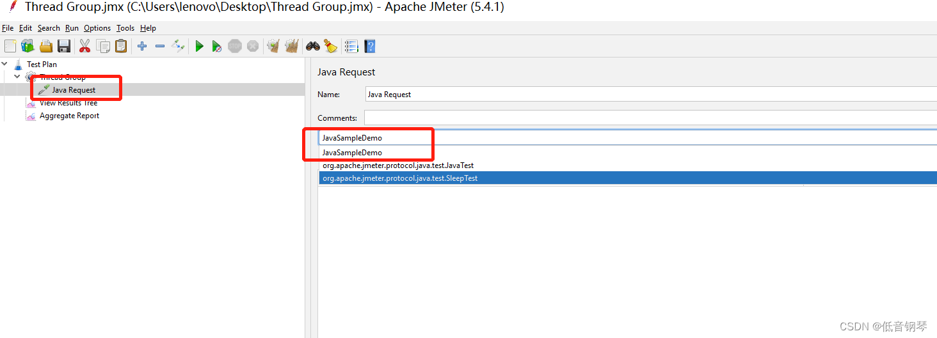This screenshot has height=338, width=937.
Task: Click Start no pauses icon
Action: pos(217,46)
